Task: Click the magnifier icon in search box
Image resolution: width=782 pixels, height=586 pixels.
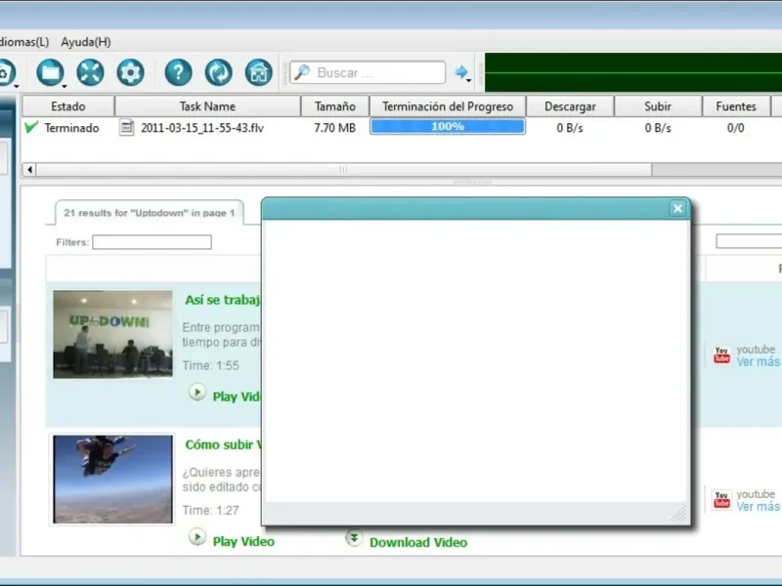Action: tap(302, 72)
